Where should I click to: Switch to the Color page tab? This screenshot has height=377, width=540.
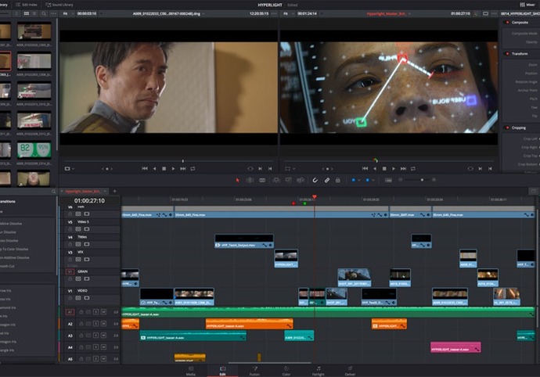tap(286, 371)
